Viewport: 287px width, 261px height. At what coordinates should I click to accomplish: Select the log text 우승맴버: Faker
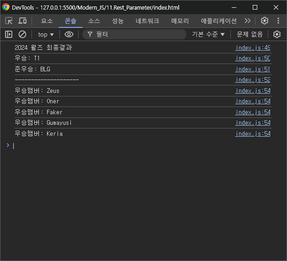(x=38, y=112)
